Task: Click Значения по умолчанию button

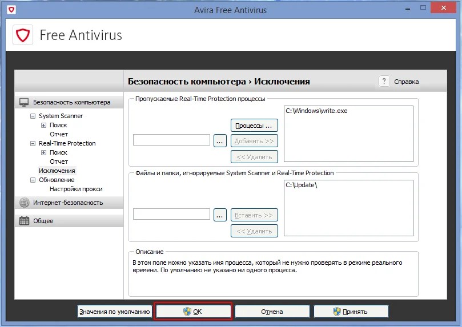Action: tap(115, 312)
